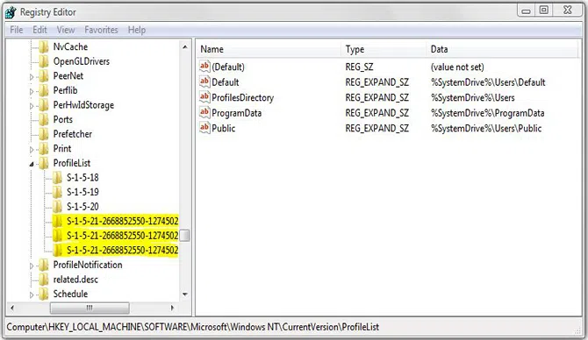Click the Registry Editor title bar icon
Viewport: 588px width, 340px height.
point(11,12)
